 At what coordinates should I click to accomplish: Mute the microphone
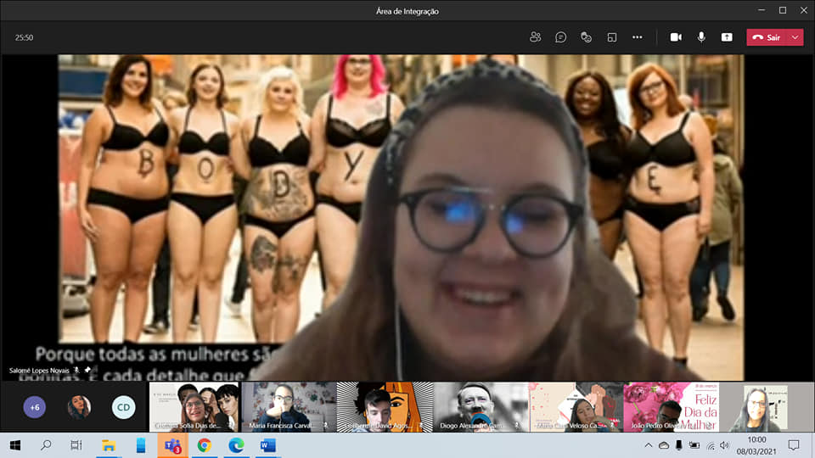[701, 37]
